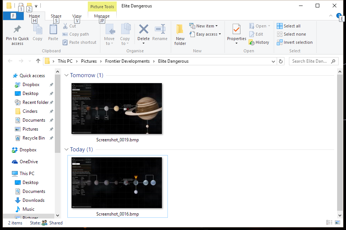Click Paste shortcut in Clipboard group
Image resolution: width=346 pixels, height=230 pixels.
(79, 42)
